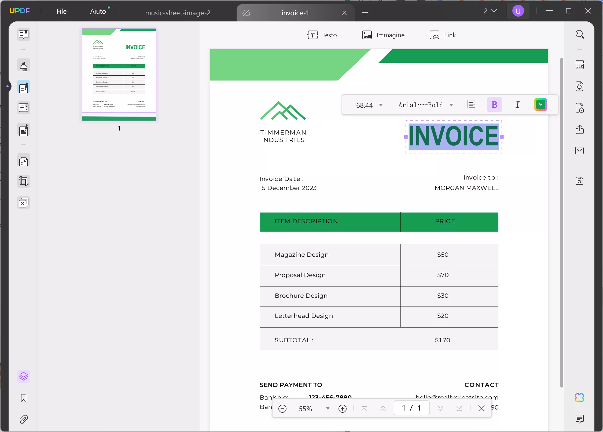This screenshot has height=432, width=603.
Task: Switch to music-sheet-image-2 tab
Action: point(178,13)
